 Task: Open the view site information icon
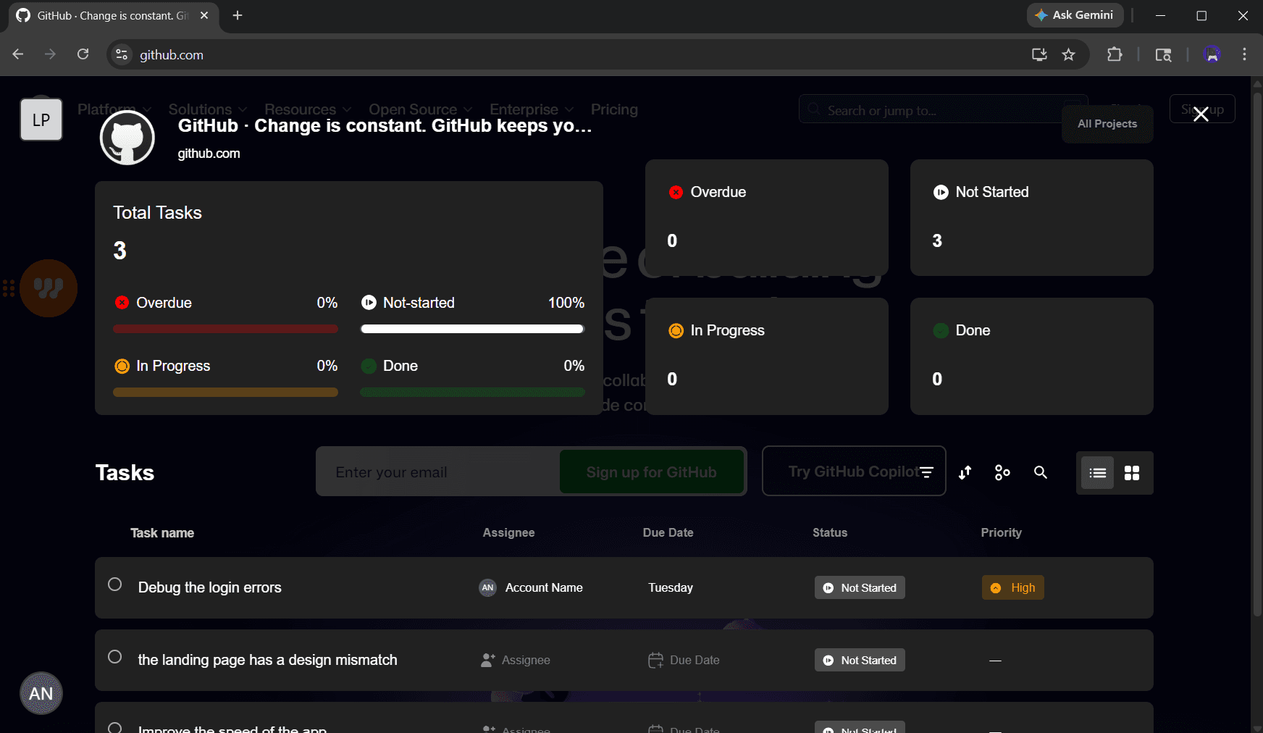[x=122, y=54]
